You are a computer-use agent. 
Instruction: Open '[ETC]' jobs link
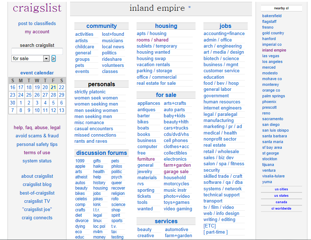pyautogui.click(x=209, y=226)
